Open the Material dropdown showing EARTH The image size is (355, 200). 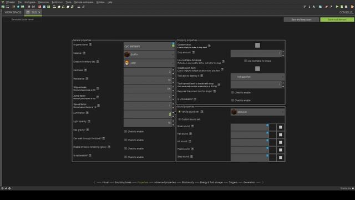pos(149,54)
